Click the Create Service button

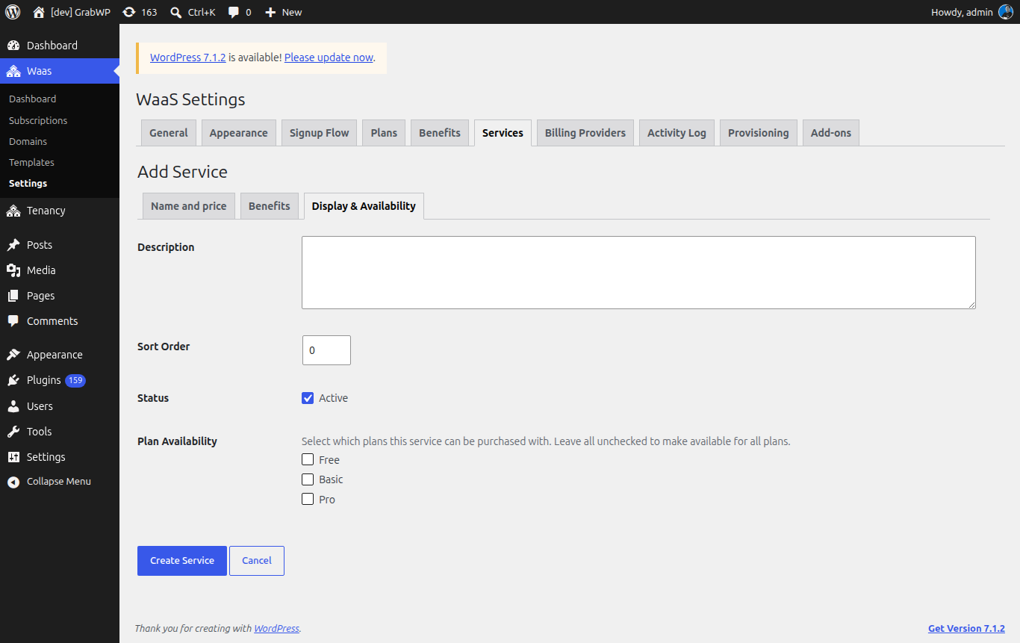coord(182,561)
